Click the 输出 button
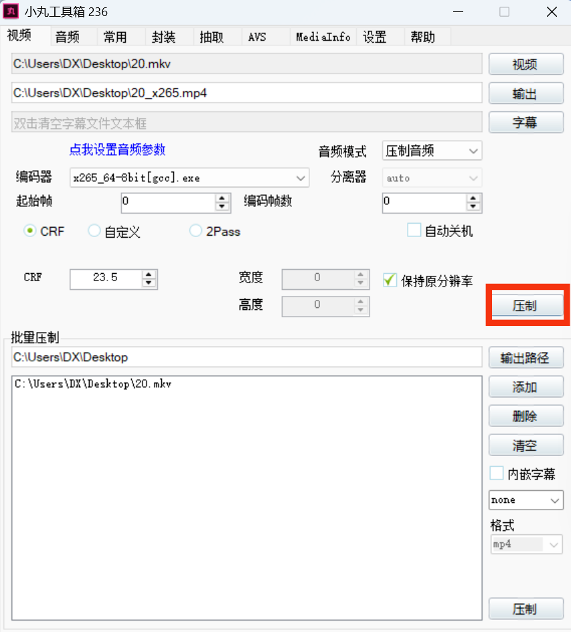 [526, 94]
